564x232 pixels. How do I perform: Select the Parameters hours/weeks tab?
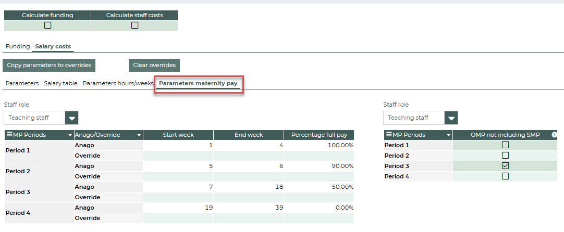(x=118, y=83)
